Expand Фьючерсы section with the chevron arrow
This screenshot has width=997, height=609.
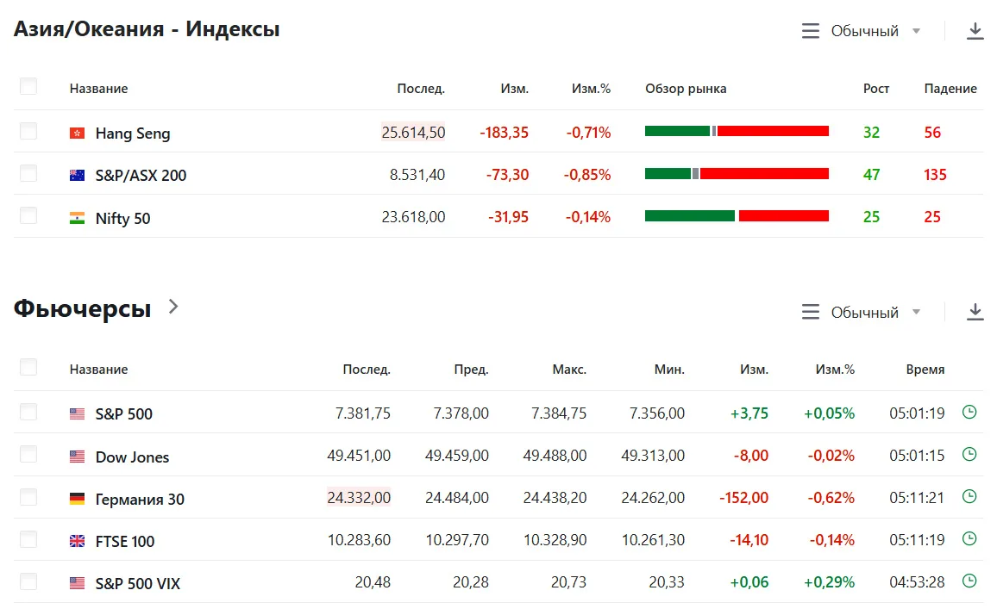(173, 308)
